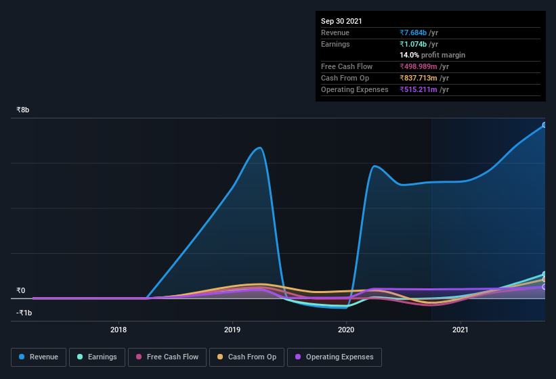Click the Free Cash Flow tooltip label
This screenshot has width=556, height=379.
pyautogui.click(x=347, y=66)
